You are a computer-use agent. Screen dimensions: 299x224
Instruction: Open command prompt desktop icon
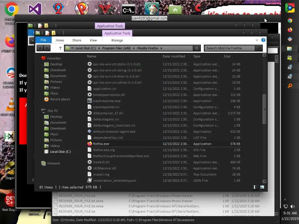pos(128,10)
